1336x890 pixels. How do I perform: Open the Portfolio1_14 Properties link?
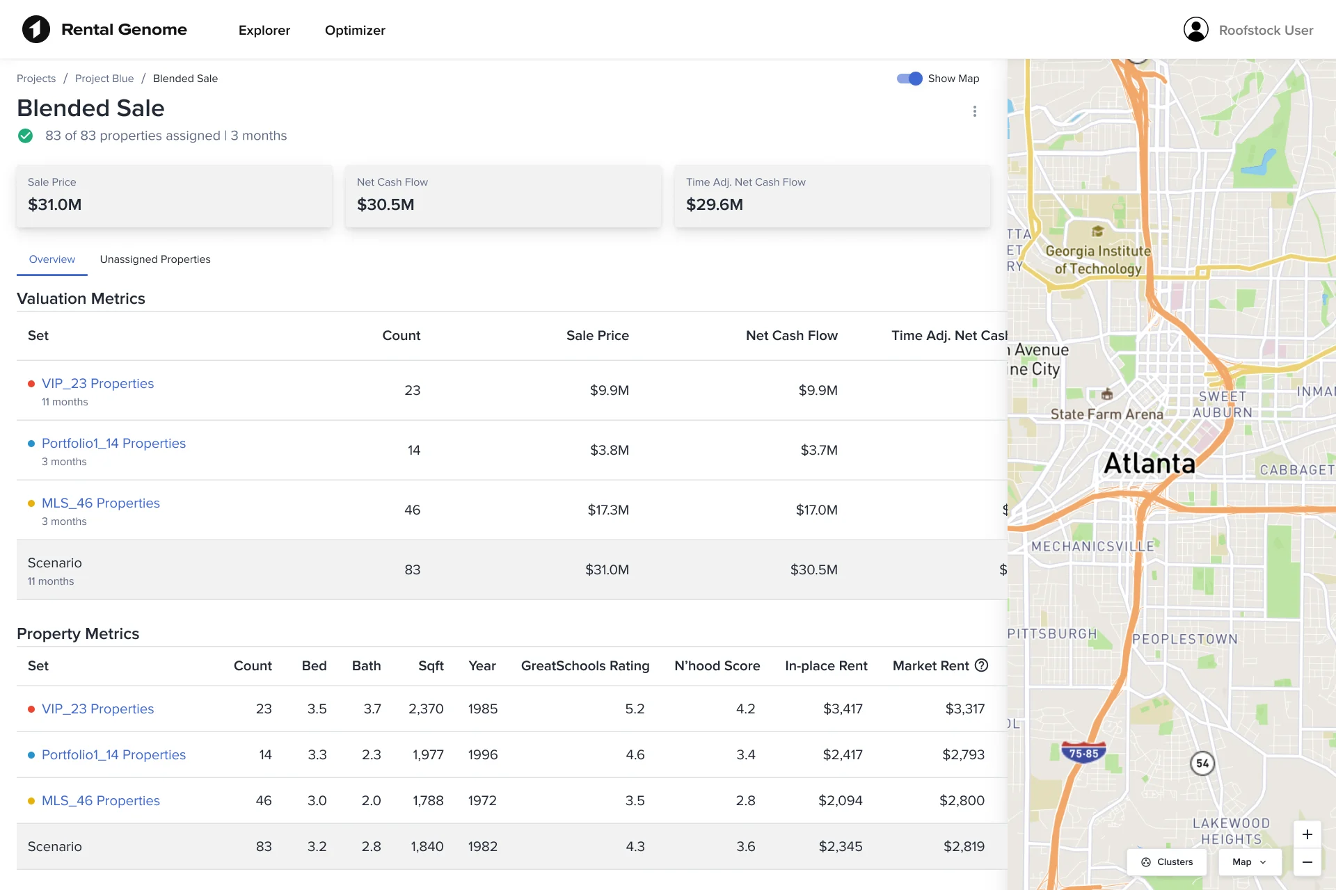114,443
